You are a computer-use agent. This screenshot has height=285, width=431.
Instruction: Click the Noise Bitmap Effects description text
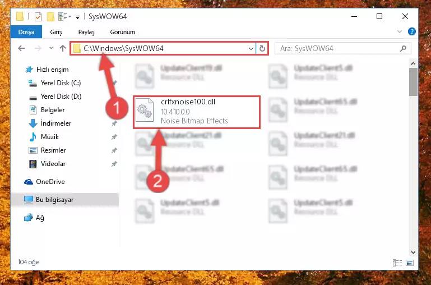click(x=194, y=121)
